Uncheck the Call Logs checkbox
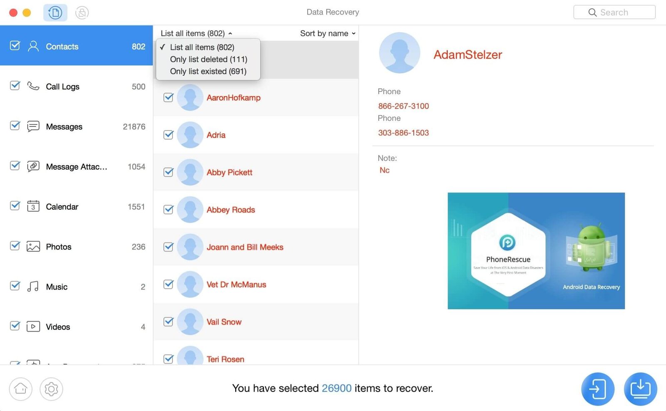This screenshot has width=666, height=411. [x=15, y=86]
